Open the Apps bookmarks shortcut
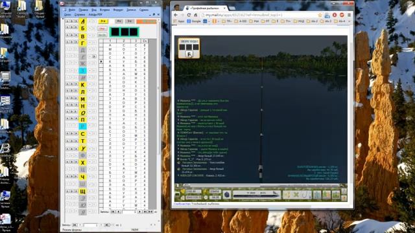The height and width of the screenshot is (233, 415). click(179, 21)
